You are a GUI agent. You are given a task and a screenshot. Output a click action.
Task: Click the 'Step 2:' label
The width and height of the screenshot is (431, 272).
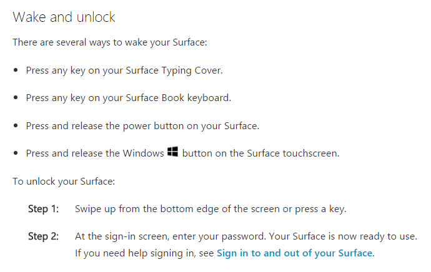(44, 236)
